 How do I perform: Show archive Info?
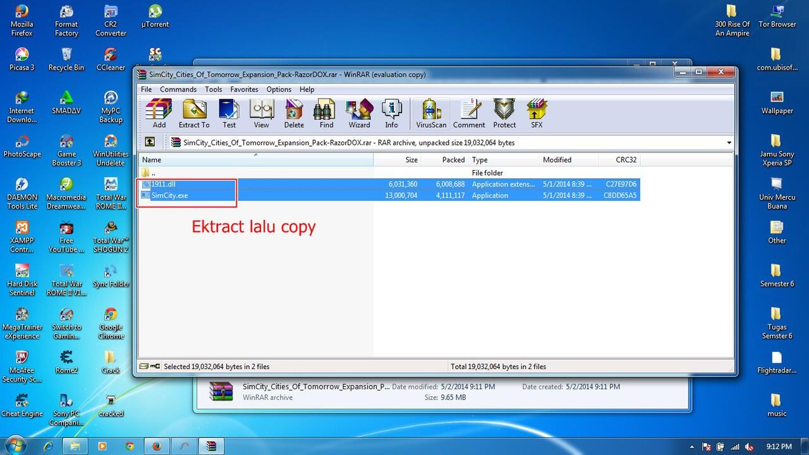click(x=392, y=114)
